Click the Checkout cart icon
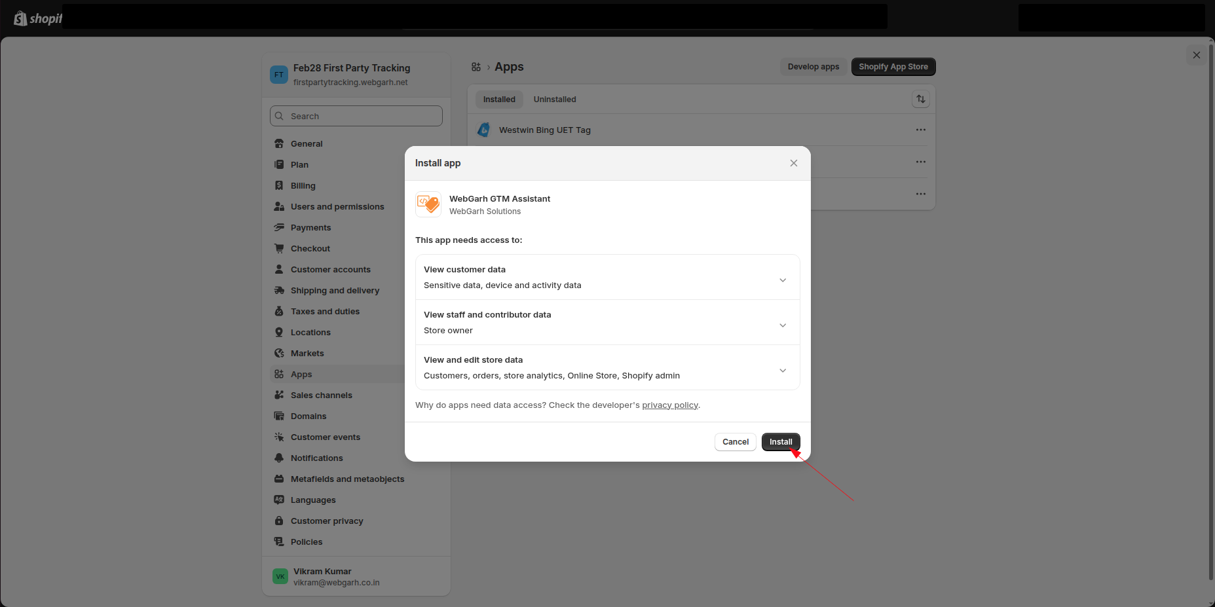Viewport: 1215px width, 607px height. point(279,248)
